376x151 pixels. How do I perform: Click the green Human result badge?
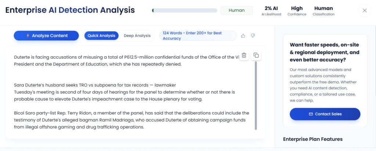click(236, 10)
